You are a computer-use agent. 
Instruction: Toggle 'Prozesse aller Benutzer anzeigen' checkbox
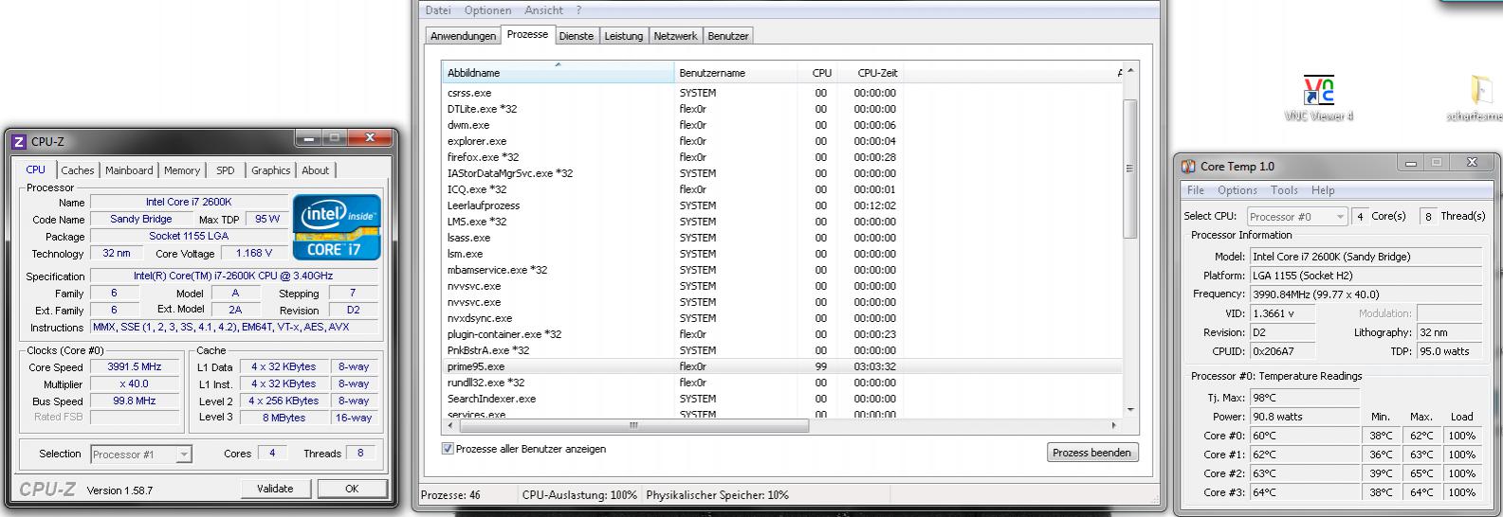click(448, 449)
